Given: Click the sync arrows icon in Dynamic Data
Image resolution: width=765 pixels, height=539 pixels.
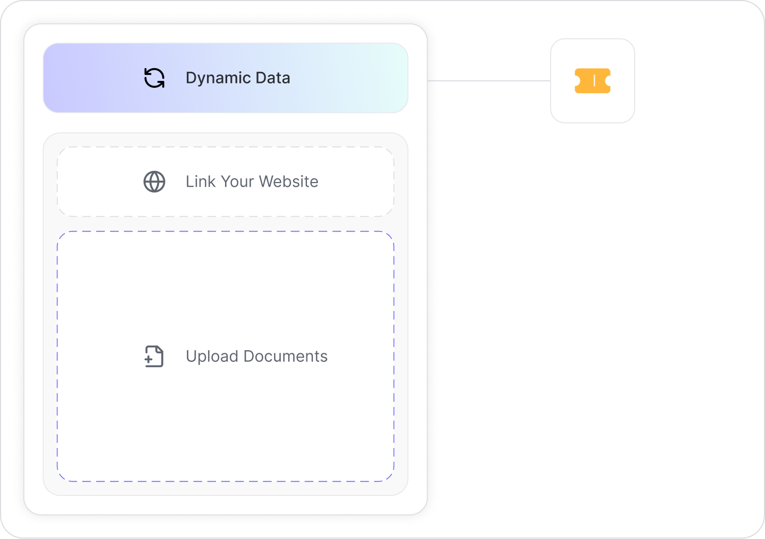Looking at the screenshot, I should click(154, 78).
